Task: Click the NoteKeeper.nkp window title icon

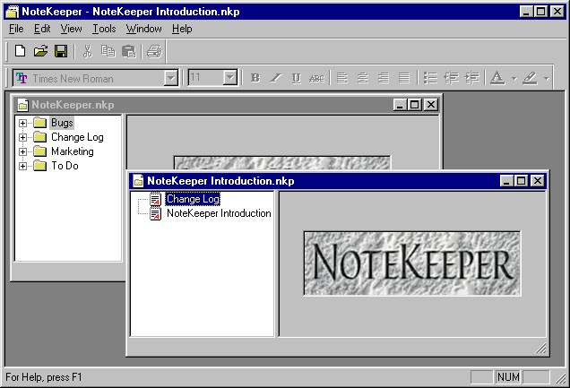Action: (22, 105)
